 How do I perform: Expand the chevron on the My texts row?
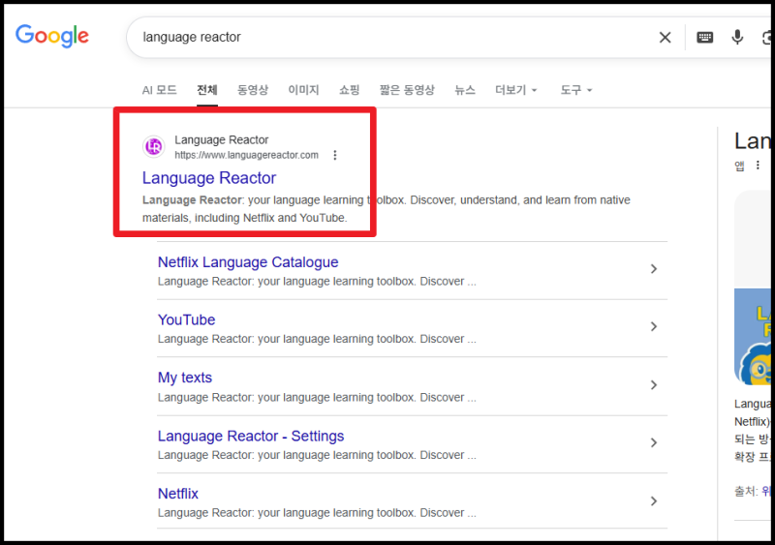pyautogui.click(x=653, y=385)
